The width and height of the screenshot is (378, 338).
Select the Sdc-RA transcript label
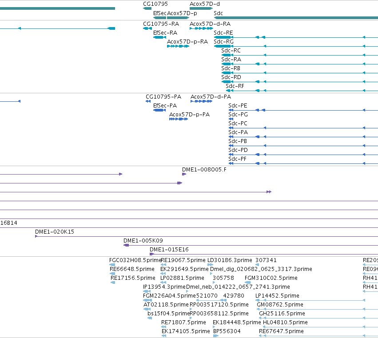231,60
